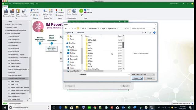Image resolution: width=196 pixels, height=110 pixels.
Task: Open Excel from the taskbar
Action: [129, 108]
